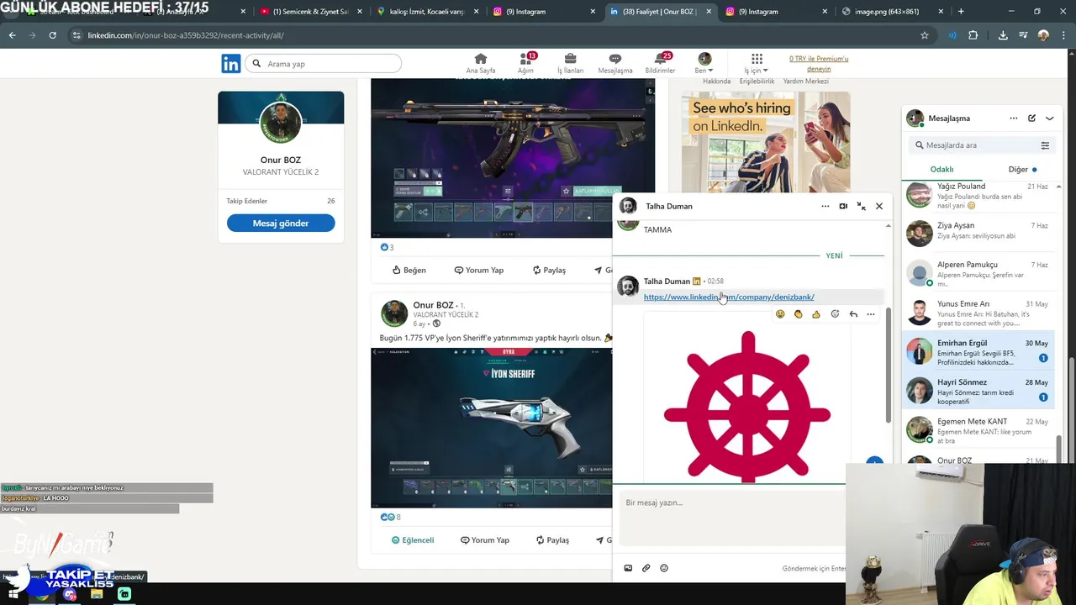The width and height of the screenshot is (1076, 605).
Task: Open Yağız Pouland conversation
Action: [x=978, y=197]
